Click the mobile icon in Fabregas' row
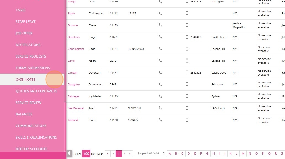Image resolution: width=285 pixels, height=159 pixels. pos(187,96)
